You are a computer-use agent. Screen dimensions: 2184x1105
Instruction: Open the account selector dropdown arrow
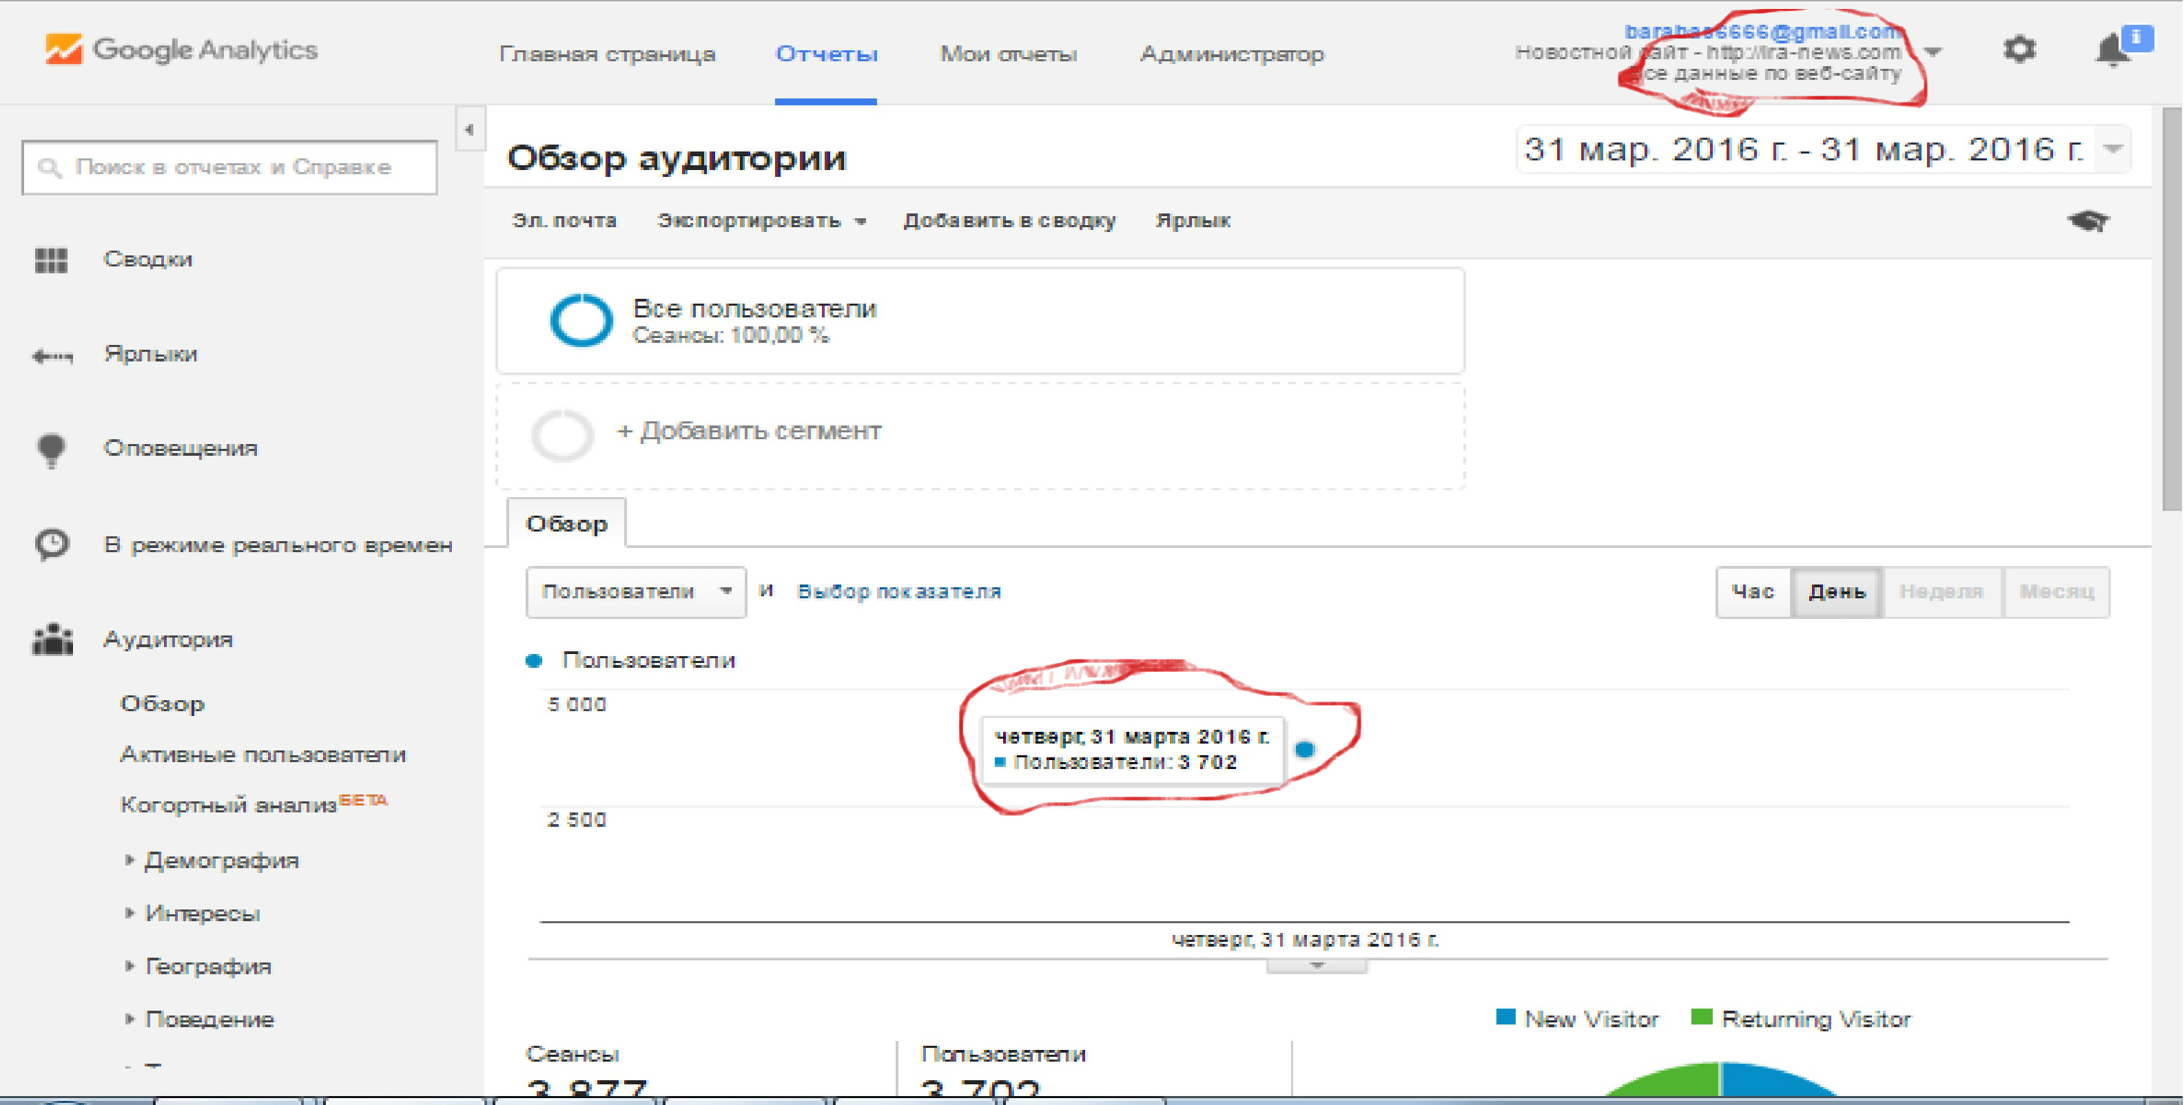coord(1933,52)
